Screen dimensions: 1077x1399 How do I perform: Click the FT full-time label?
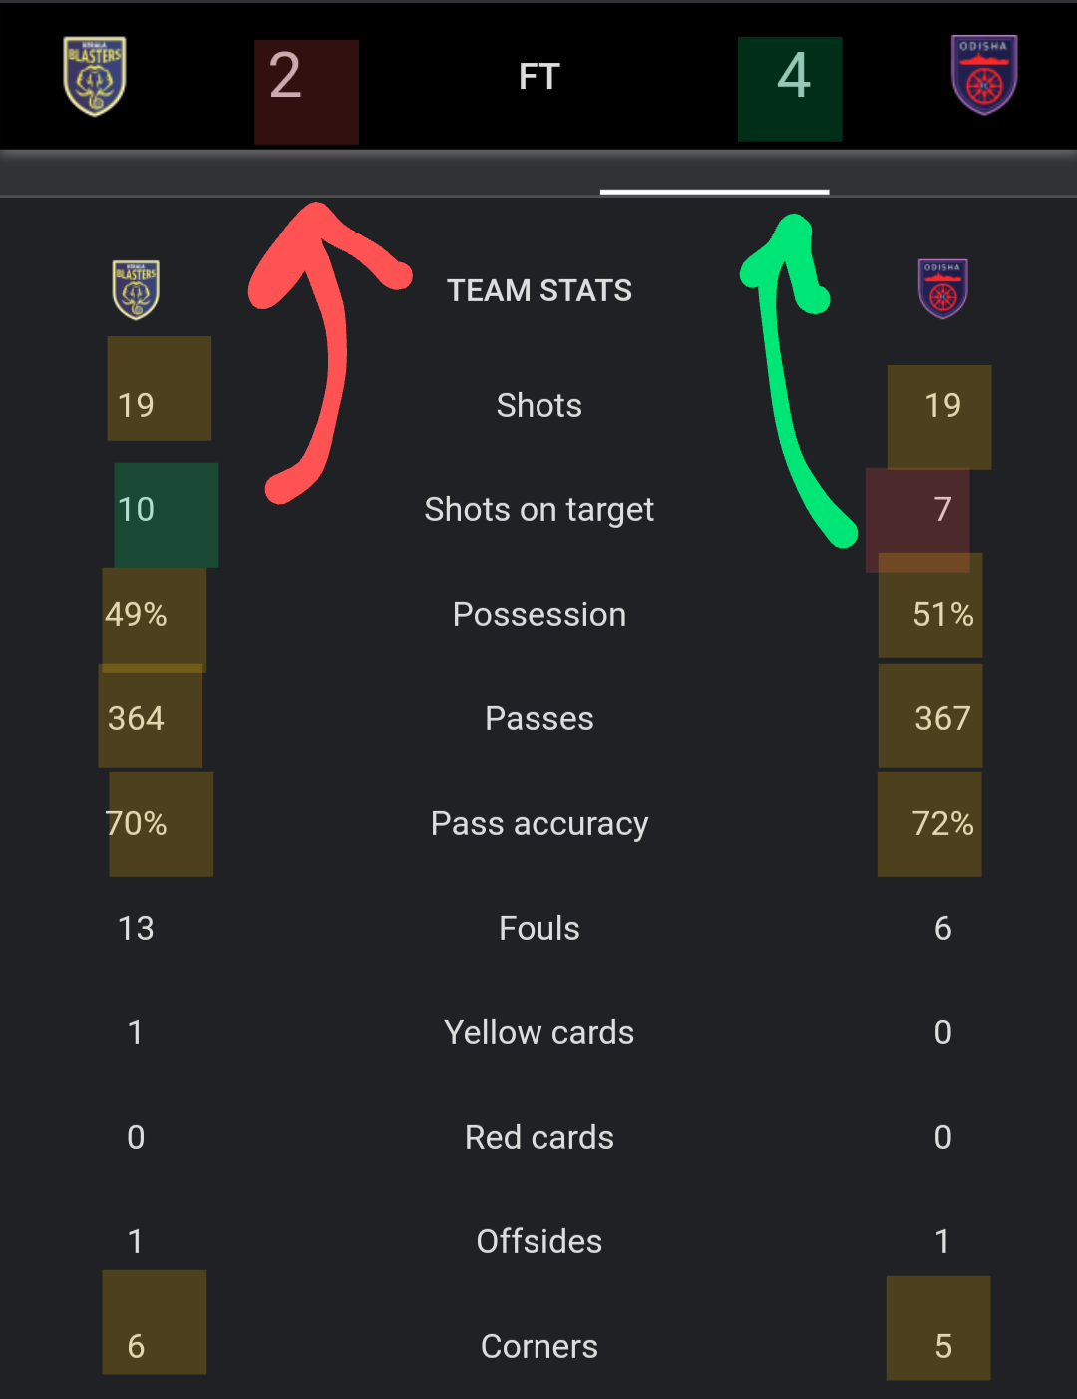pos(538,77)
